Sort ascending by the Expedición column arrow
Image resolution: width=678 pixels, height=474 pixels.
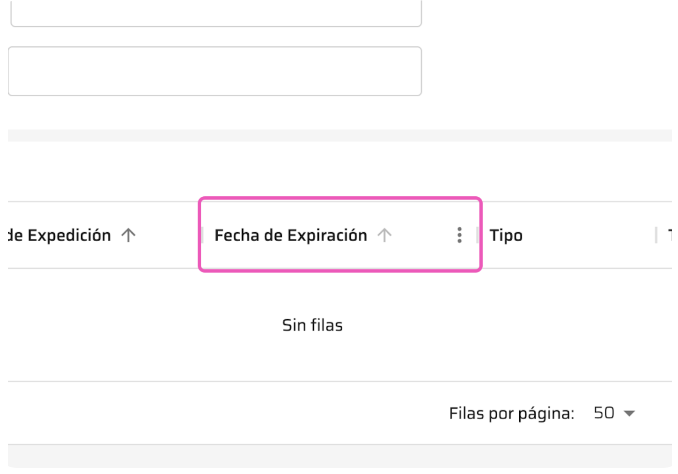(x=128, y=235)
